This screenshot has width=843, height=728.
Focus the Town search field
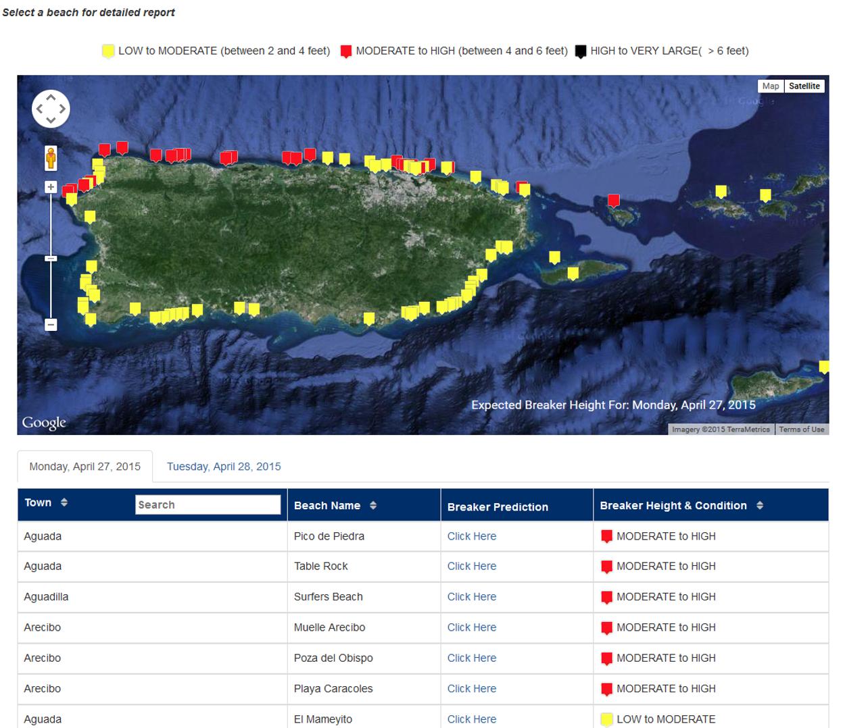[x=208, y=504]
